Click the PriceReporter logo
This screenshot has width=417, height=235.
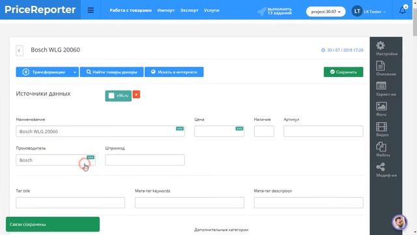[40, 10]
